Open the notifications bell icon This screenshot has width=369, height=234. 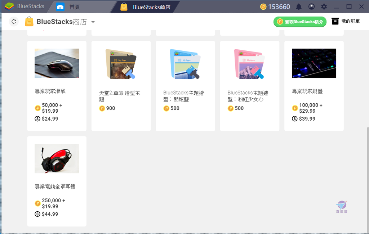[299, 6]
